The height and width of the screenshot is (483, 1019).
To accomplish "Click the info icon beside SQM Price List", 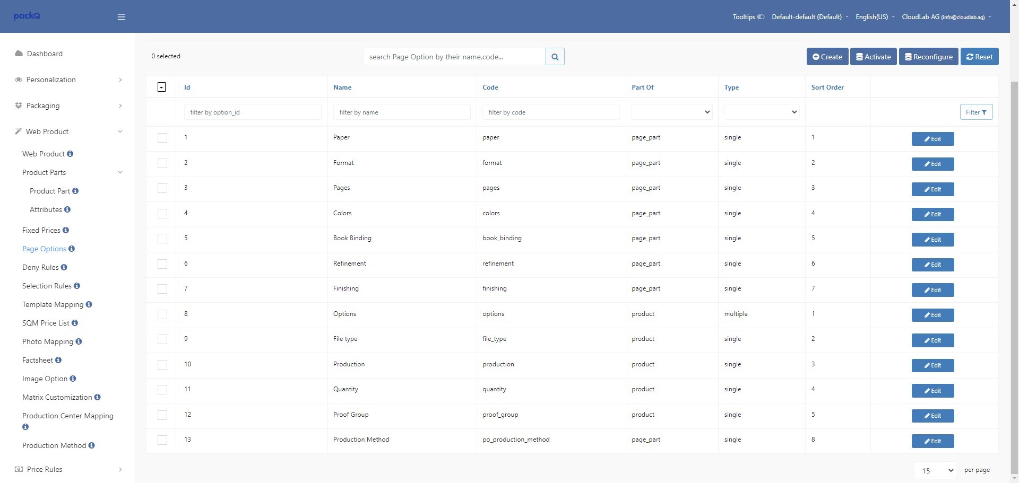I will [75, 323].
